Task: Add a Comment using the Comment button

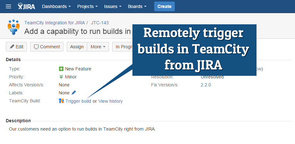Action: click(x=47, y=47)
